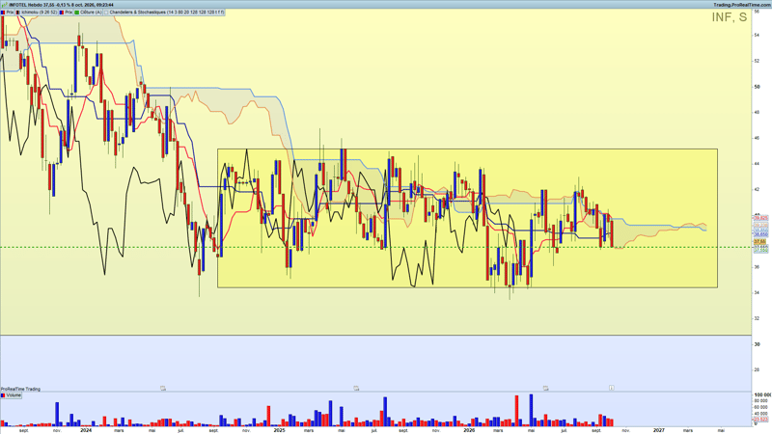Click the red 39,825 price tag
Viewport: 772px width, 434px height.
(760, 218)
